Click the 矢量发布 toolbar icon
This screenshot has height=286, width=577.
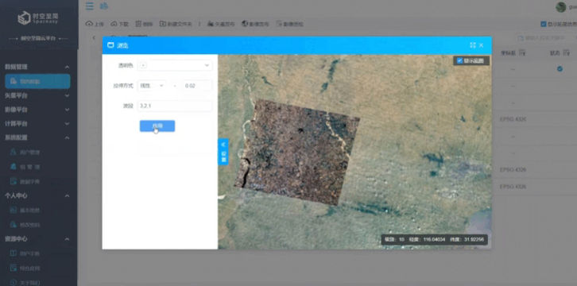click(x=210, y=24)
